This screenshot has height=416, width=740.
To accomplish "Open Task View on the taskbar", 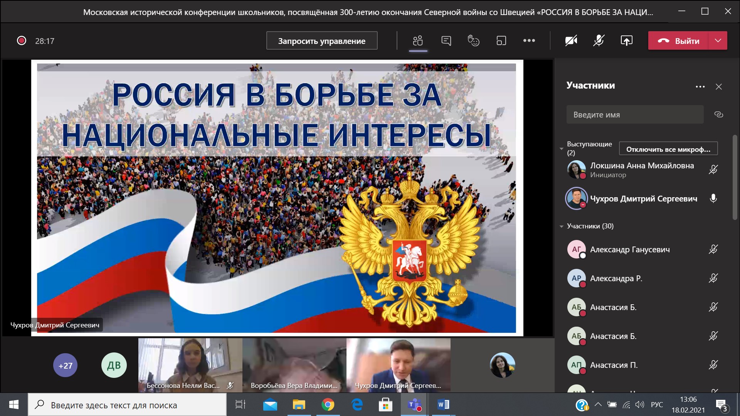I will [240, 404].
